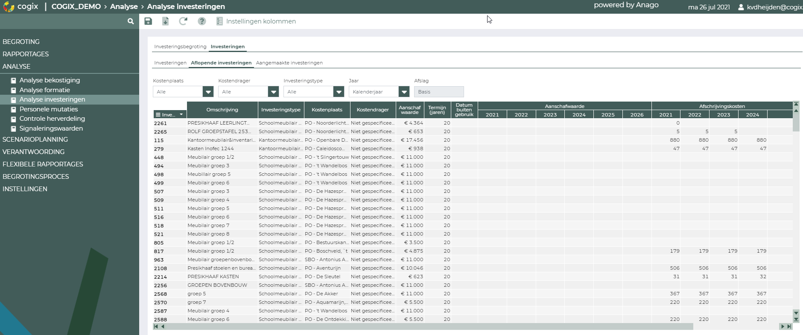This screenshot has height=335, width=803.
Task: Open the Investeringstype dropdown
Action: [339, 92]
